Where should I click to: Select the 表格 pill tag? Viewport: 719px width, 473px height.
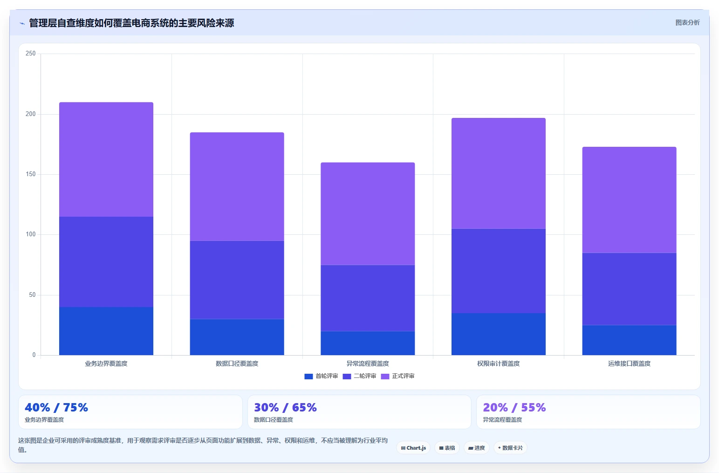tap(447, 448)
